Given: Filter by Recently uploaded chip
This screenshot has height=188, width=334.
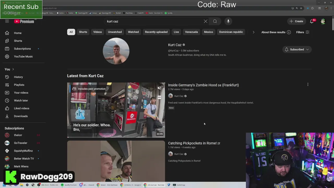Looking at the screenshot, I should click(156, 32).
